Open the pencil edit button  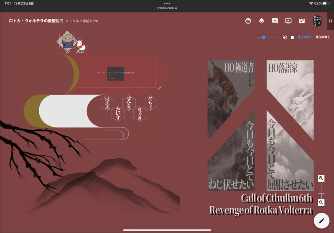pos(321,220)
